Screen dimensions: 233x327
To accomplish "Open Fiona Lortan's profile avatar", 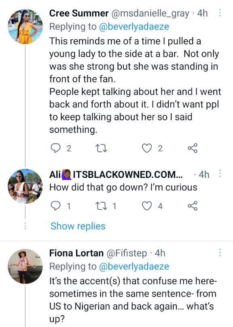I will (x=25, y=266).
